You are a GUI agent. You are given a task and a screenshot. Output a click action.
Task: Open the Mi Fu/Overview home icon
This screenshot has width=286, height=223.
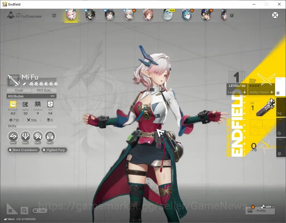point(11,15)
